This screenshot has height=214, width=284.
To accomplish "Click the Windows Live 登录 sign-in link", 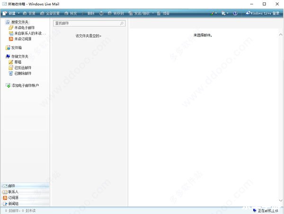I will 262,13.
